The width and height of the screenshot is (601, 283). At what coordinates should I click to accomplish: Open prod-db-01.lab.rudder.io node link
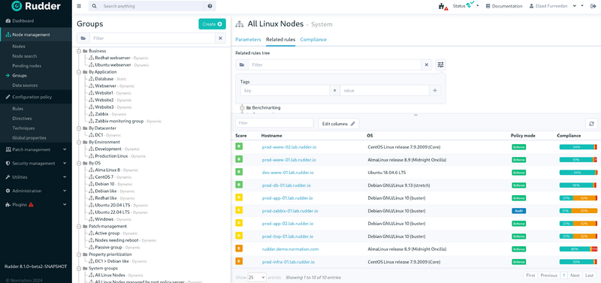point(286,185)
